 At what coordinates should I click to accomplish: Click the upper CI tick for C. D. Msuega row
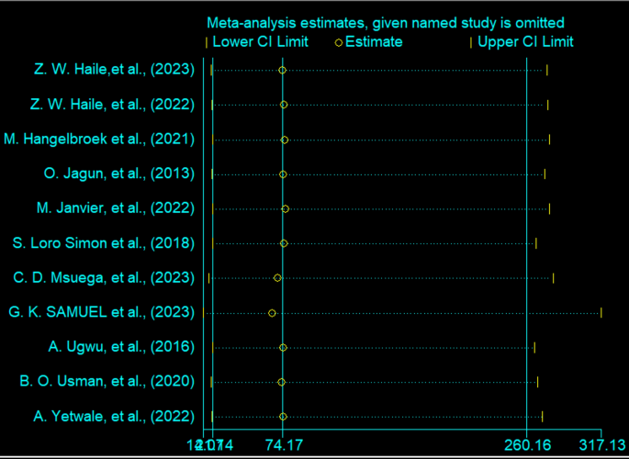[553, 278]
